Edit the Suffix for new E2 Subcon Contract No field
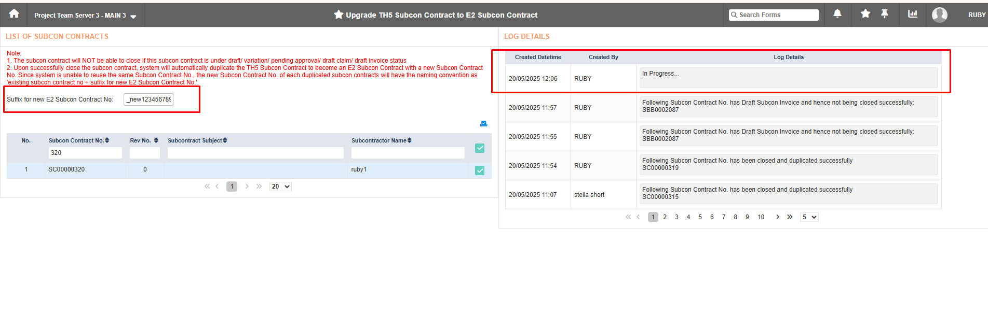988x315 pixels. 148,99
